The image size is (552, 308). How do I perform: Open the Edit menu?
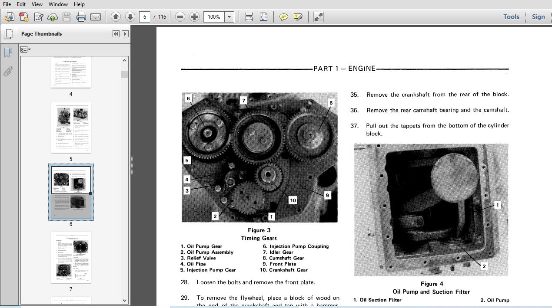click(21, 4)
